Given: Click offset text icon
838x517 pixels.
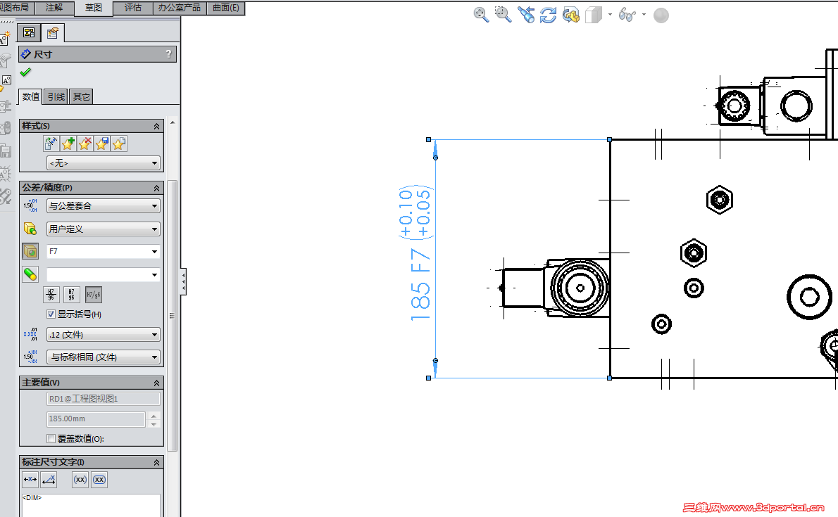Looking at the screenshot, I should (48, 480).
